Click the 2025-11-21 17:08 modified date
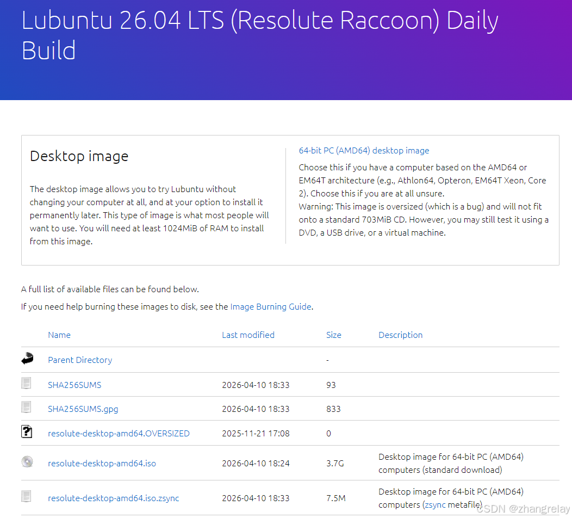 [256, 433]
